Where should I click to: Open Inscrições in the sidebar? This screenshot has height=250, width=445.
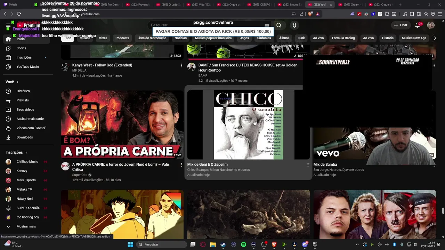pos(27,58)
